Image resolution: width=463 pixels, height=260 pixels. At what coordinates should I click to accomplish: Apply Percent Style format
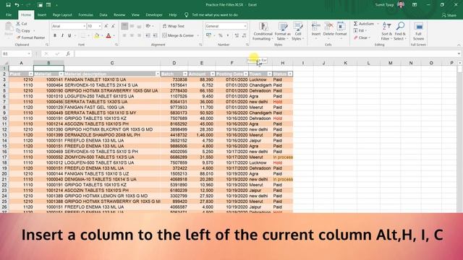click(220, 35)
